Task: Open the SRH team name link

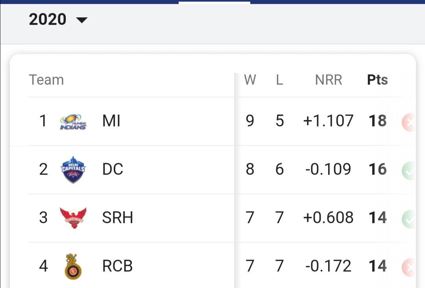Action: click(x=118, y=218)
